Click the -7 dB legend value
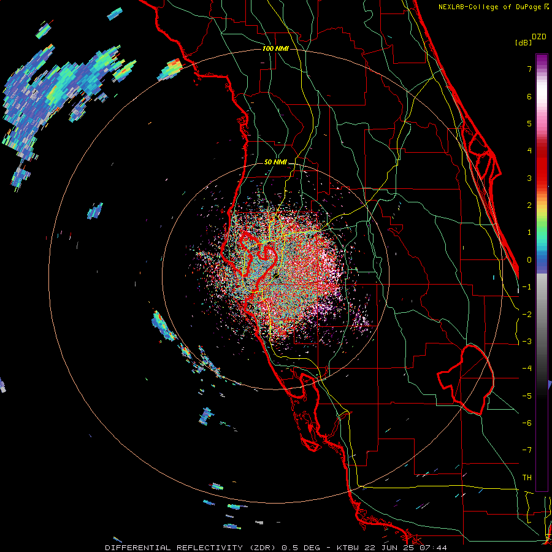 (527, 450)
